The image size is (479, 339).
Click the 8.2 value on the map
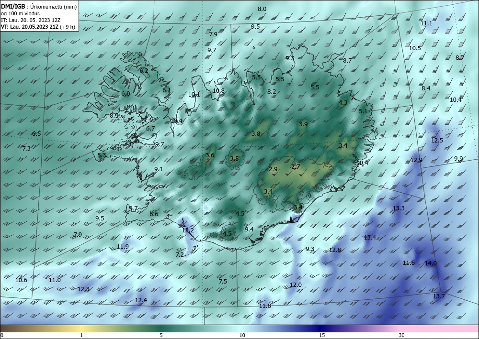[272, 91]
